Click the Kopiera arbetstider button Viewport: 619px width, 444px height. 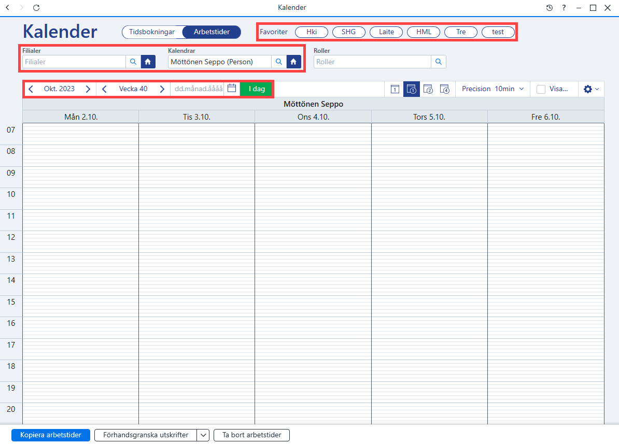click(51, 435)
